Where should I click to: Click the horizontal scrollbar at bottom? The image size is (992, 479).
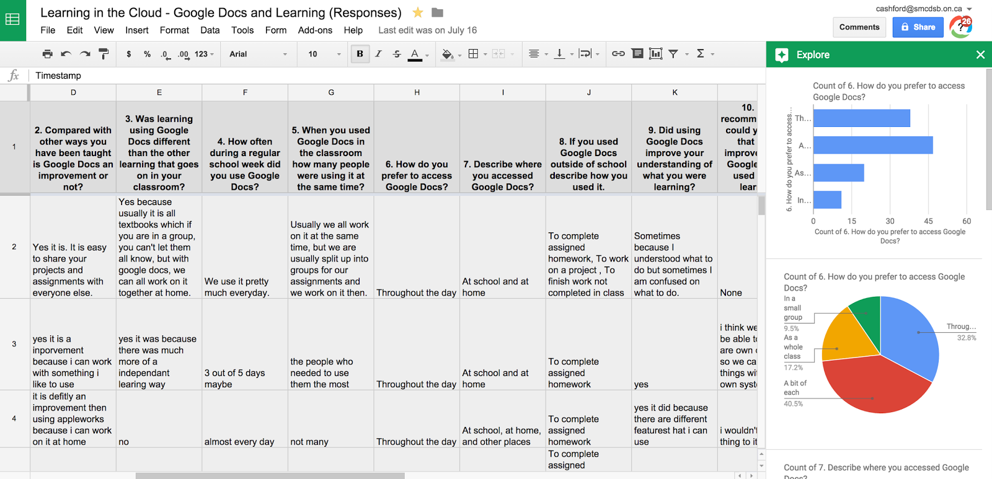270,476
